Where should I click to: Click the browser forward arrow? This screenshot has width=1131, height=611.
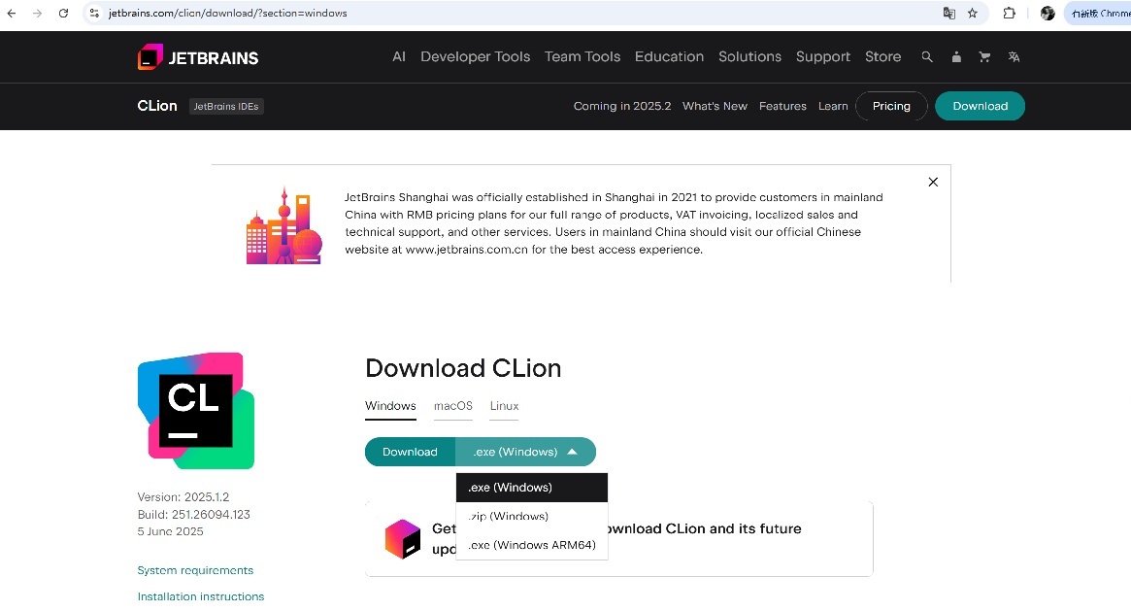38,13
